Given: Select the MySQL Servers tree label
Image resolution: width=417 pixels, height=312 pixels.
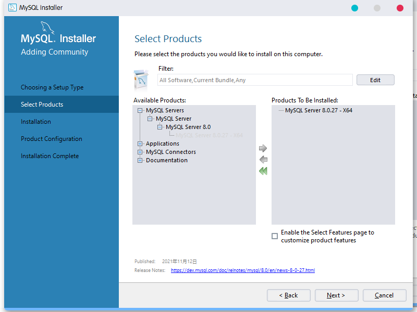Looking at the screenshot, I should [165, 110].
